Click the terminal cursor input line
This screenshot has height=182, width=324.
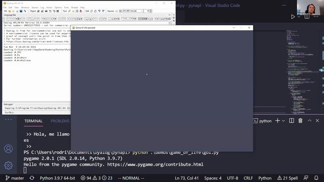25,170
